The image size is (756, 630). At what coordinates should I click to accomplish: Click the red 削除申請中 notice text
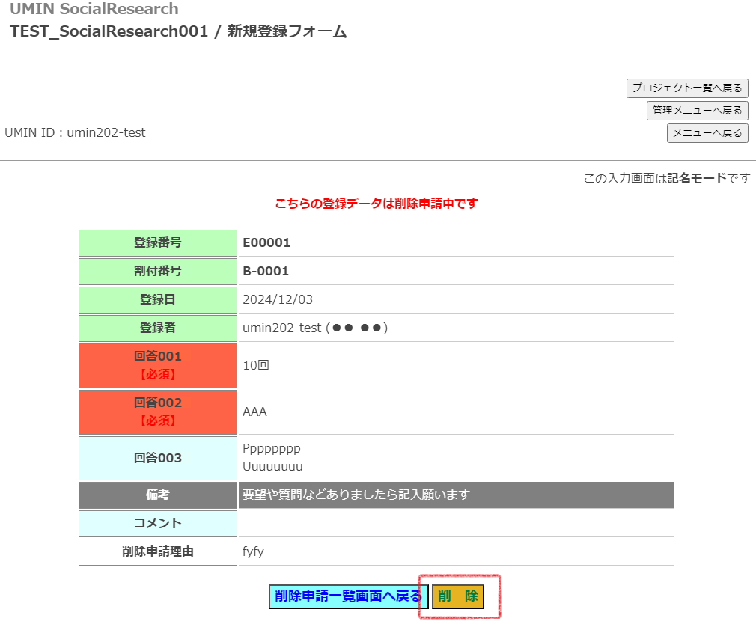pyautogui.click(x=376, y=204)
